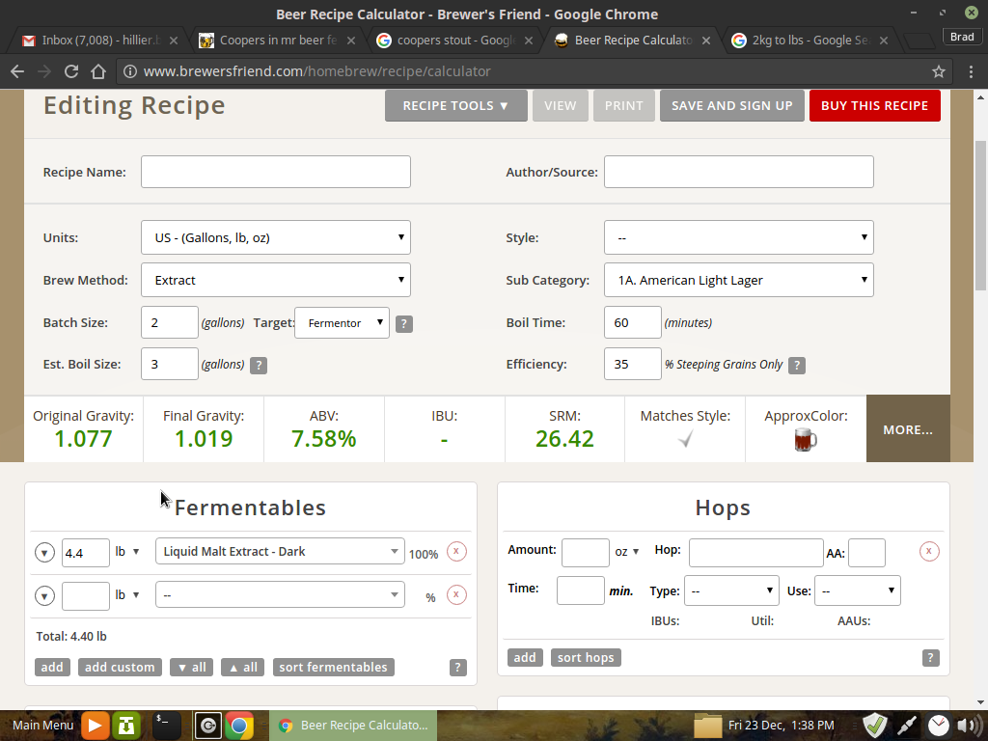Click the View button

[561, 105]
